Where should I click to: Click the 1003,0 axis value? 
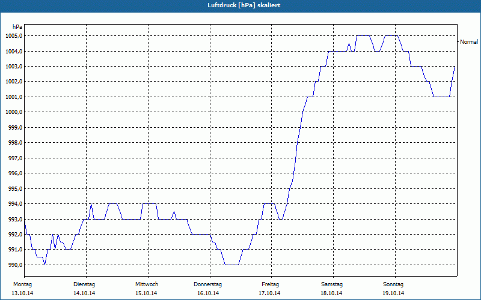point(14,67)
